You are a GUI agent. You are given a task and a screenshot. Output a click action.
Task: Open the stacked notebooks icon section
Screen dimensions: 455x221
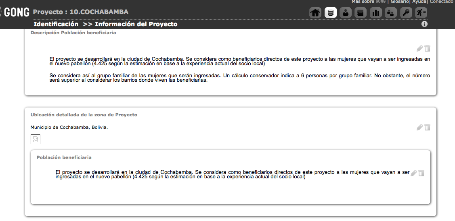[x=361, y=13]
